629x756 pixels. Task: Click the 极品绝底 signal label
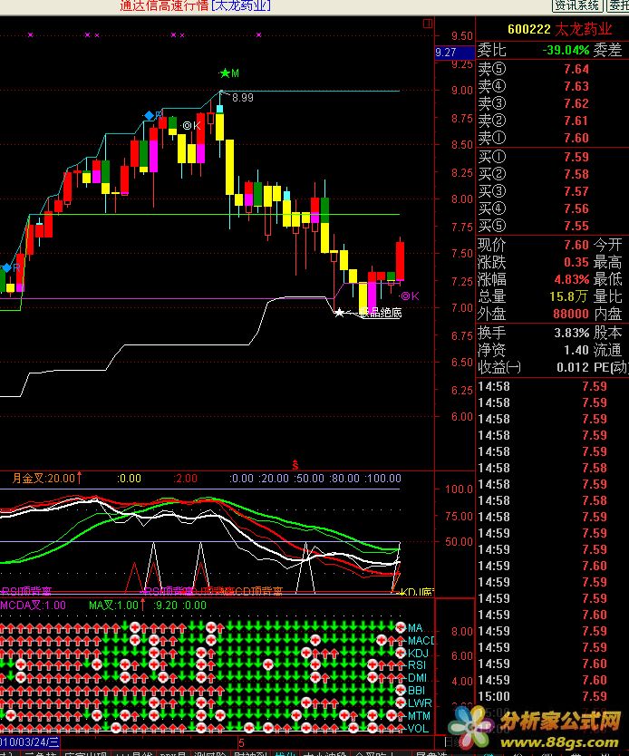381,313
